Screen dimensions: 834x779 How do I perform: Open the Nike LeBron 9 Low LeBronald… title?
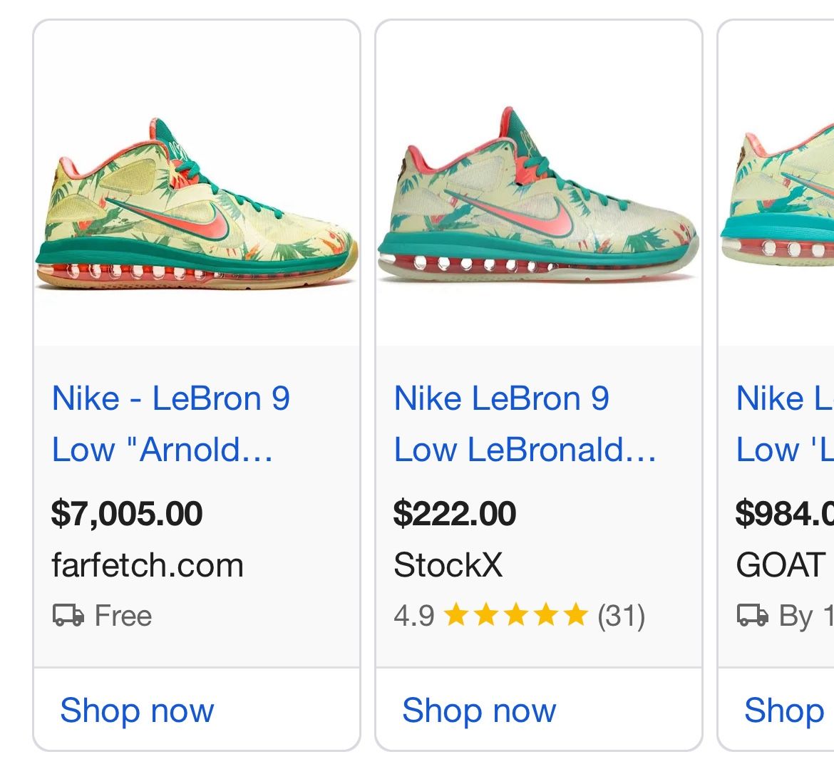525,423
